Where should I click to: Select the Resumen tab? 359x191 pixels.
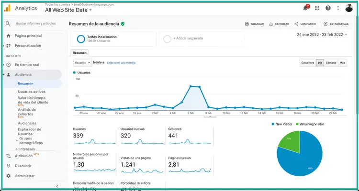click(79, 53)
